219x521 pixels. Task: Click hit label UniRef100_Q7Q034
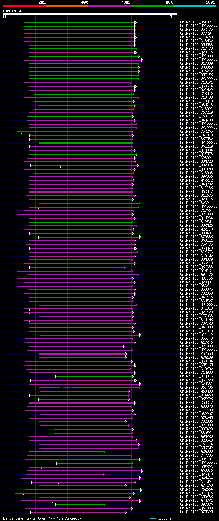tap(196, 150)
